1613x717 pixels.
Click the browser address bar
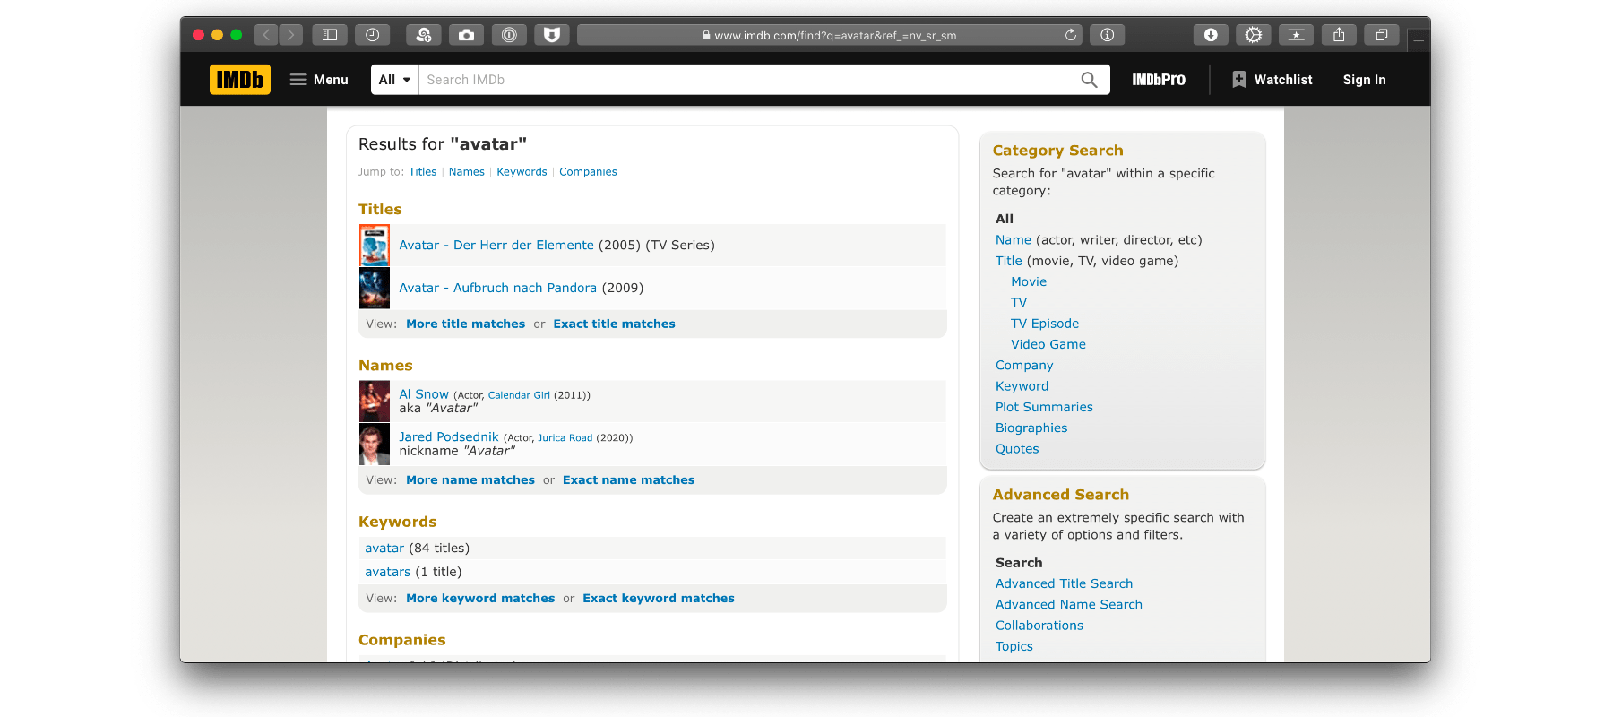point(829,35)
